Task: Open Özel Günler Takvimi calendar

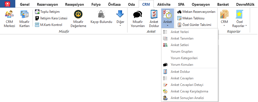Action: coord(194,25)
